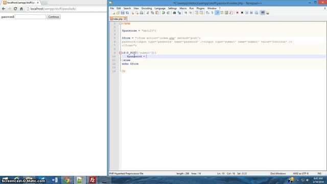Switch to Notepad++ on the taskbar
This screenshot has width=327, height=184.
(x=80, y=180)
